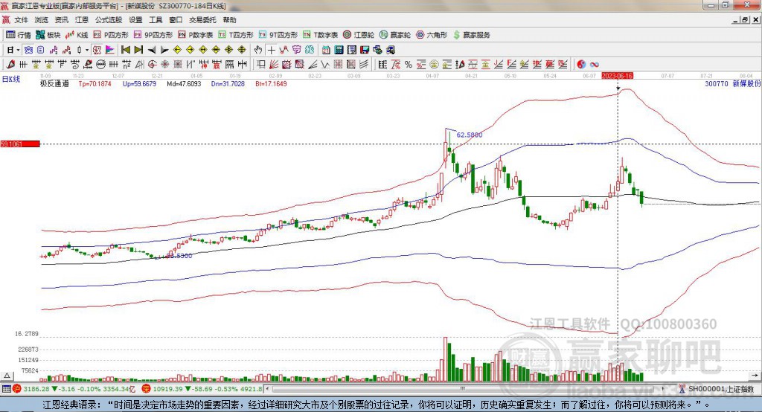This screenshot has height=412, width=762.
Task: Click the angled lines drawing tool icon
Action: coord(313,64)
